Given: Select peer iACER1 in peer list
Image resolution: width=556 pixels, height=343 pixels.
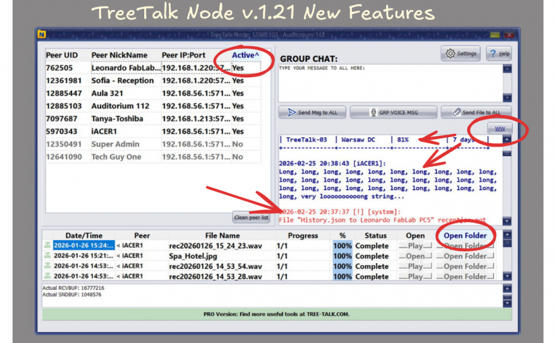Looking at the screenshot, I should tap(153, 131).
